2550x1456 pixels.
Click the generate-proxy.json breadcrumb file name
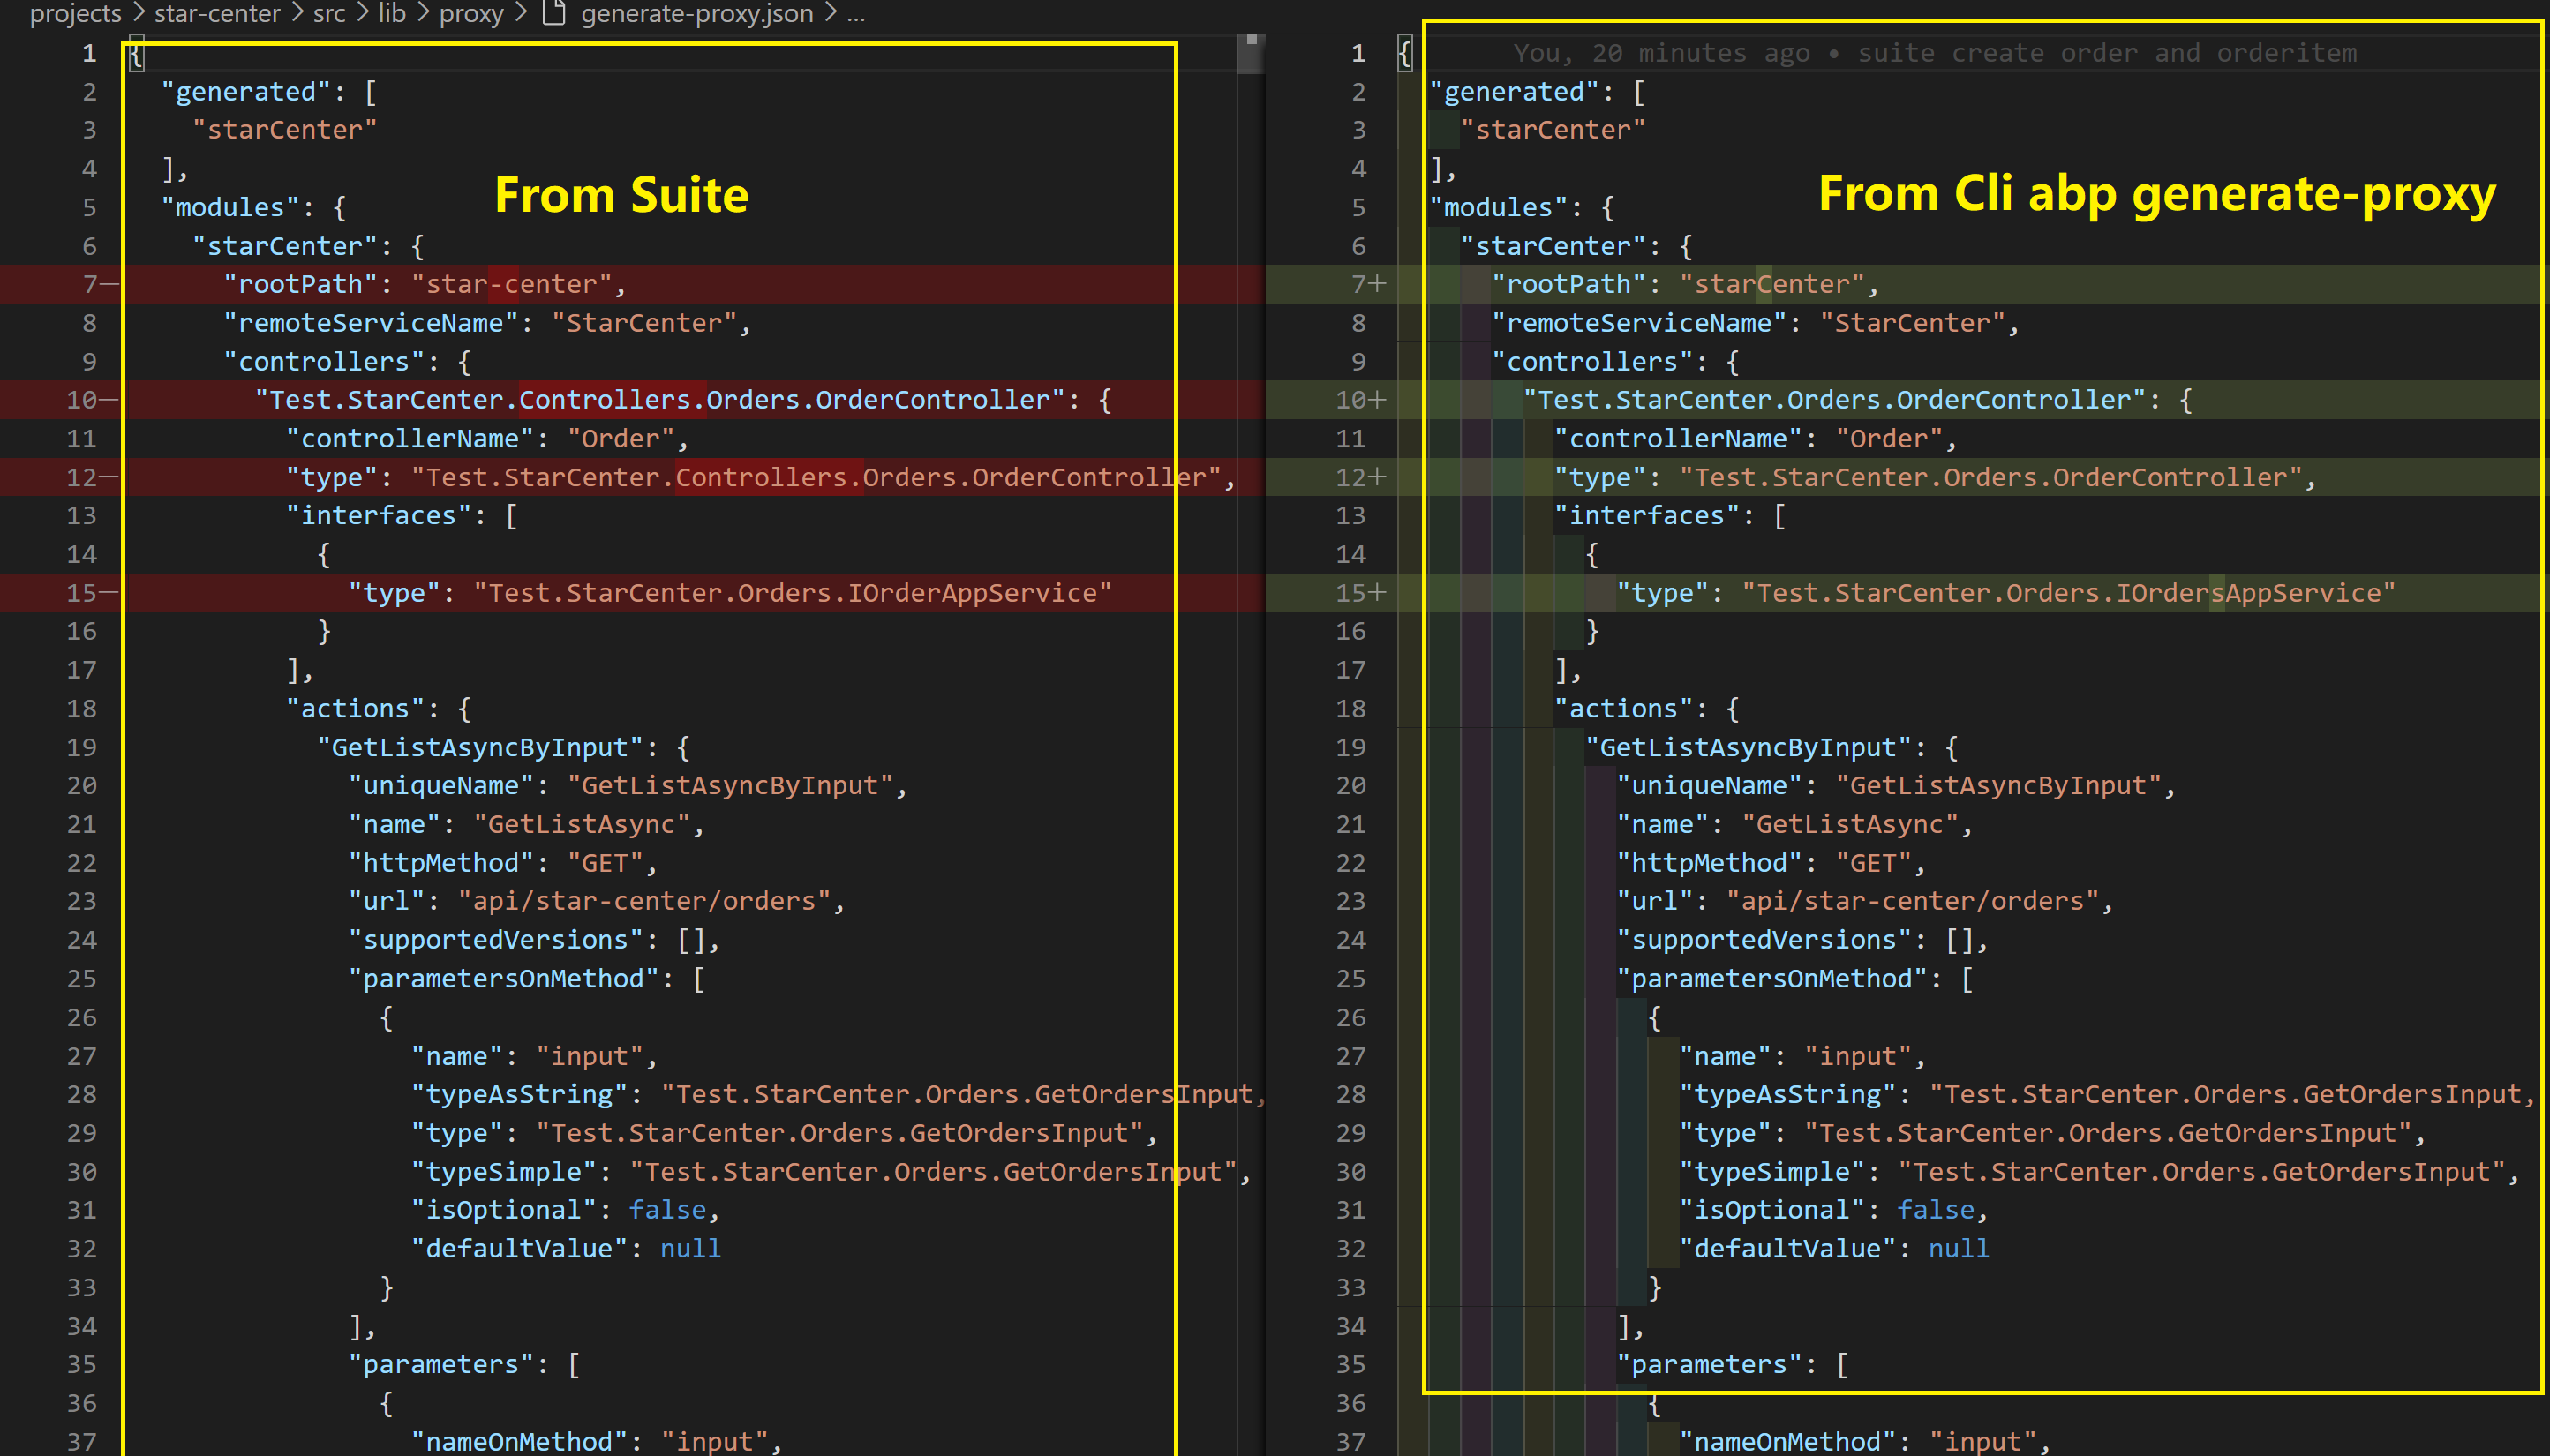pos(697,13)
